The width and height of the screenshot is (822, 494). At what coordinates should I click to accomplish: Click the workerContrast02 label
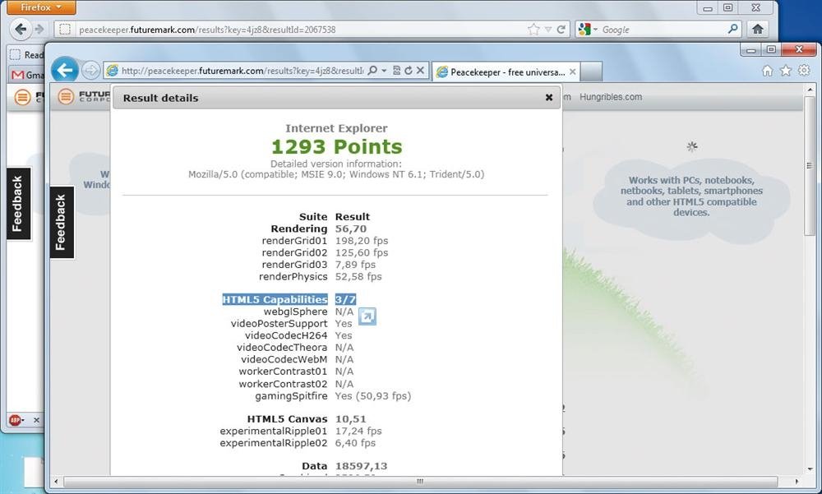click(283, 384)
